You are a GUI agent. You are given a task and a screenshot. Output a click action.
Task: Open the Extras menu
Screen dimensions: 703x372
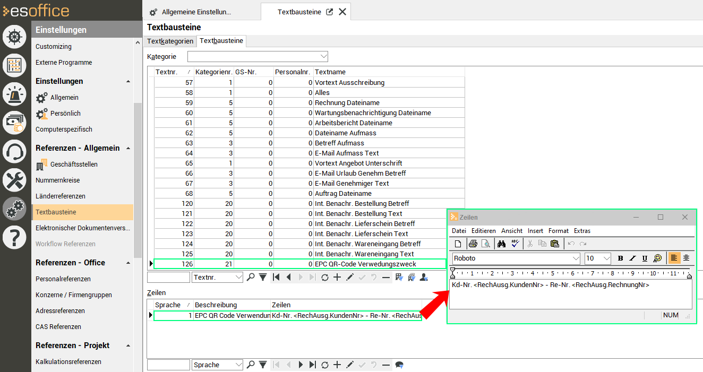point(582,231)
